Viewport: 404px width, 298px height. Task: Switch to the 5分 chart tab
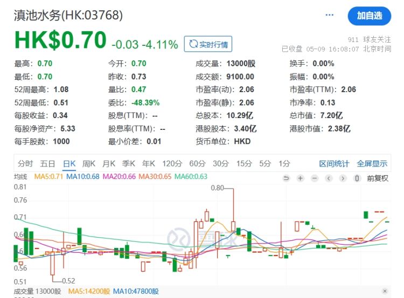coord(265,163)
